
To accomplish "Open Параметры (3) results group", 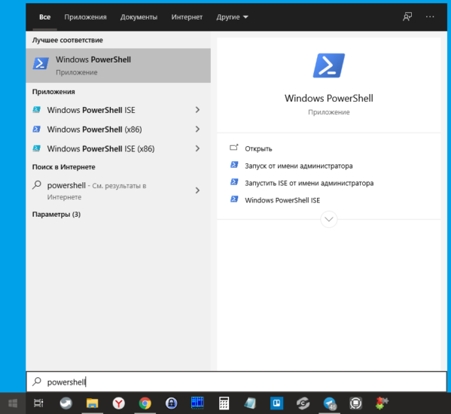I will coord(56,215).
